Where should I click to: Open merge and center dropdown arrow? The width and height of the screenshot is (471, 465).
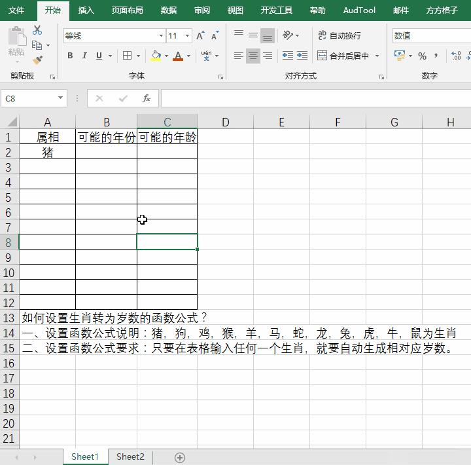pyautogui.click(x=377, y=56)
